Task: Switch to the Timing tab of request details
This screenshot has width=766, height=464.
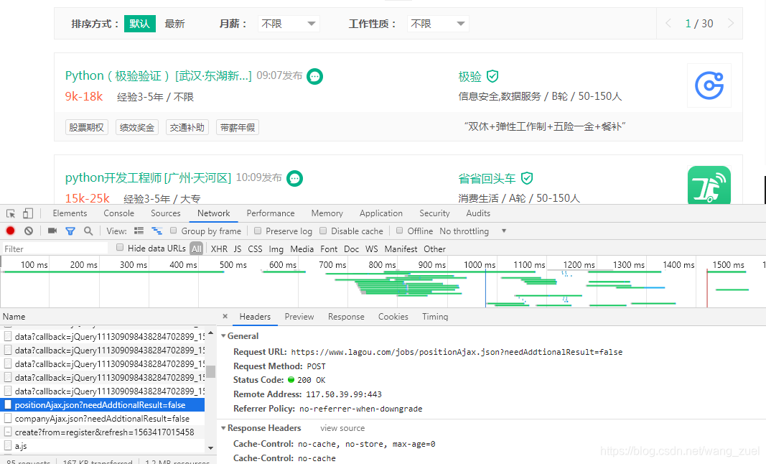Action: pyautogui.click(x=435, y=316)
